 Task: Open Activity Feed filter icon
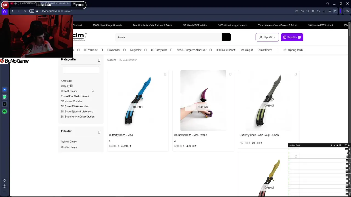pos(346,145)
